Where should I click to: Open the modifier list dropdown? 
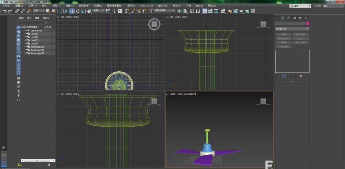click(292, 29)
